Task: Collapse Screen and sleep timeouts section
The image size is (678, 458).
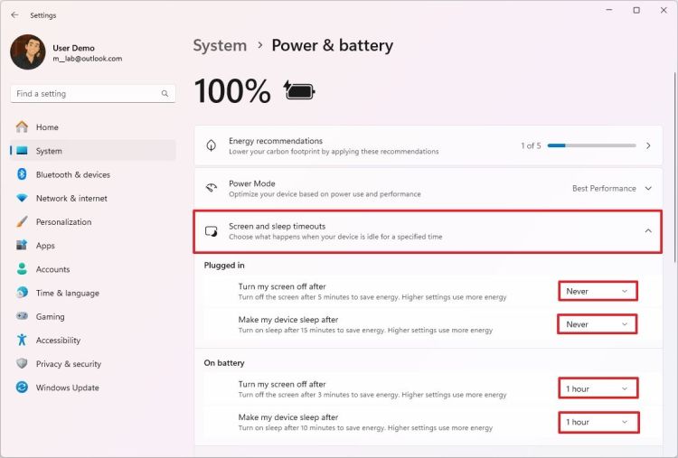Action: click(x=647, y=231)
